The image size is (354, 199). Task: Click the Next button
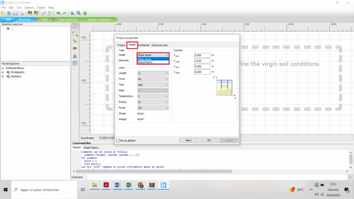click(188, 140)
